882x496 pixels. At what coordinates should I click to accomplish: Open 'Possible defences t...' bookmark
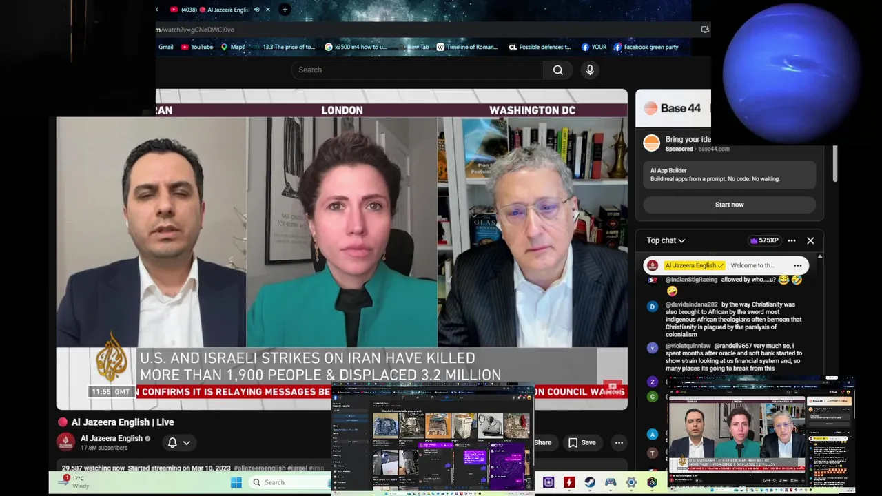[x=540, y=47]
